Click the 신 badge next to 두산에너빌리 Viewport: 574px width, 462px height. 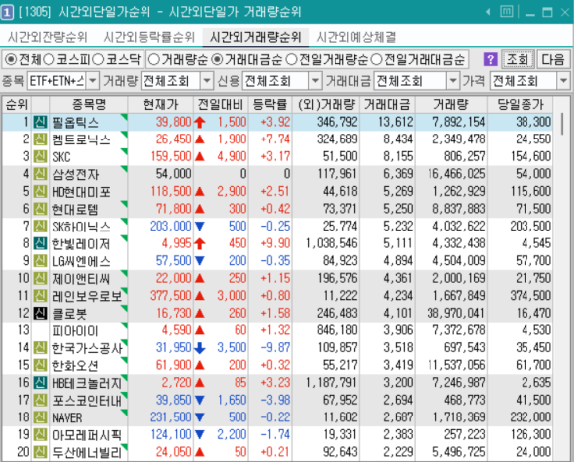point(40,452)
